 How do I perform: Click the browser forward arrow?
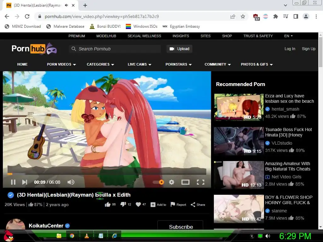click(x=17, y=16)
